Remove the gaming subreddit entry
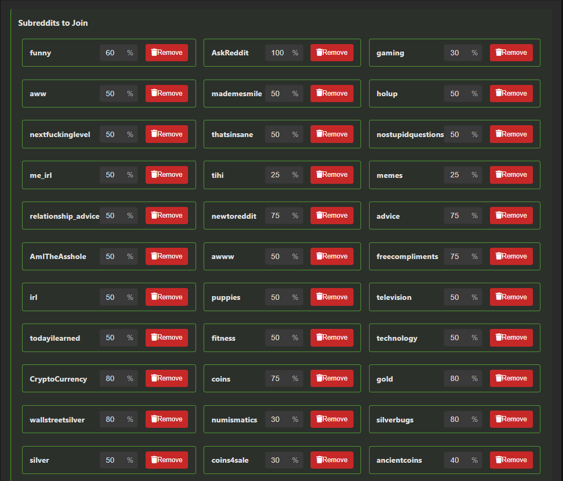The image size is (563, 481). pyautogui.click(x=511, y=53)
